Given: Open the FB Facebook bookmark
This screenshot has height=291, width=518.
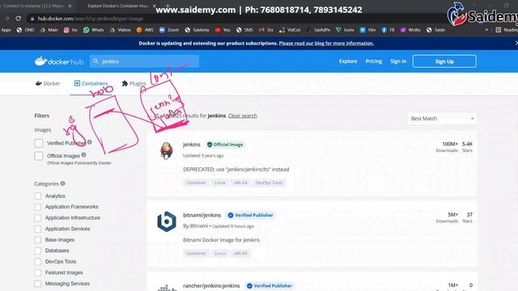Looking at the screenshot, I should [388, 30].
